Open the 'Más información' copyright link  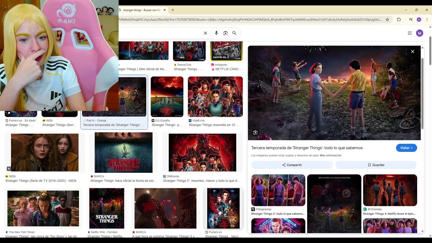pyautogui.click(x=331, y=156)
